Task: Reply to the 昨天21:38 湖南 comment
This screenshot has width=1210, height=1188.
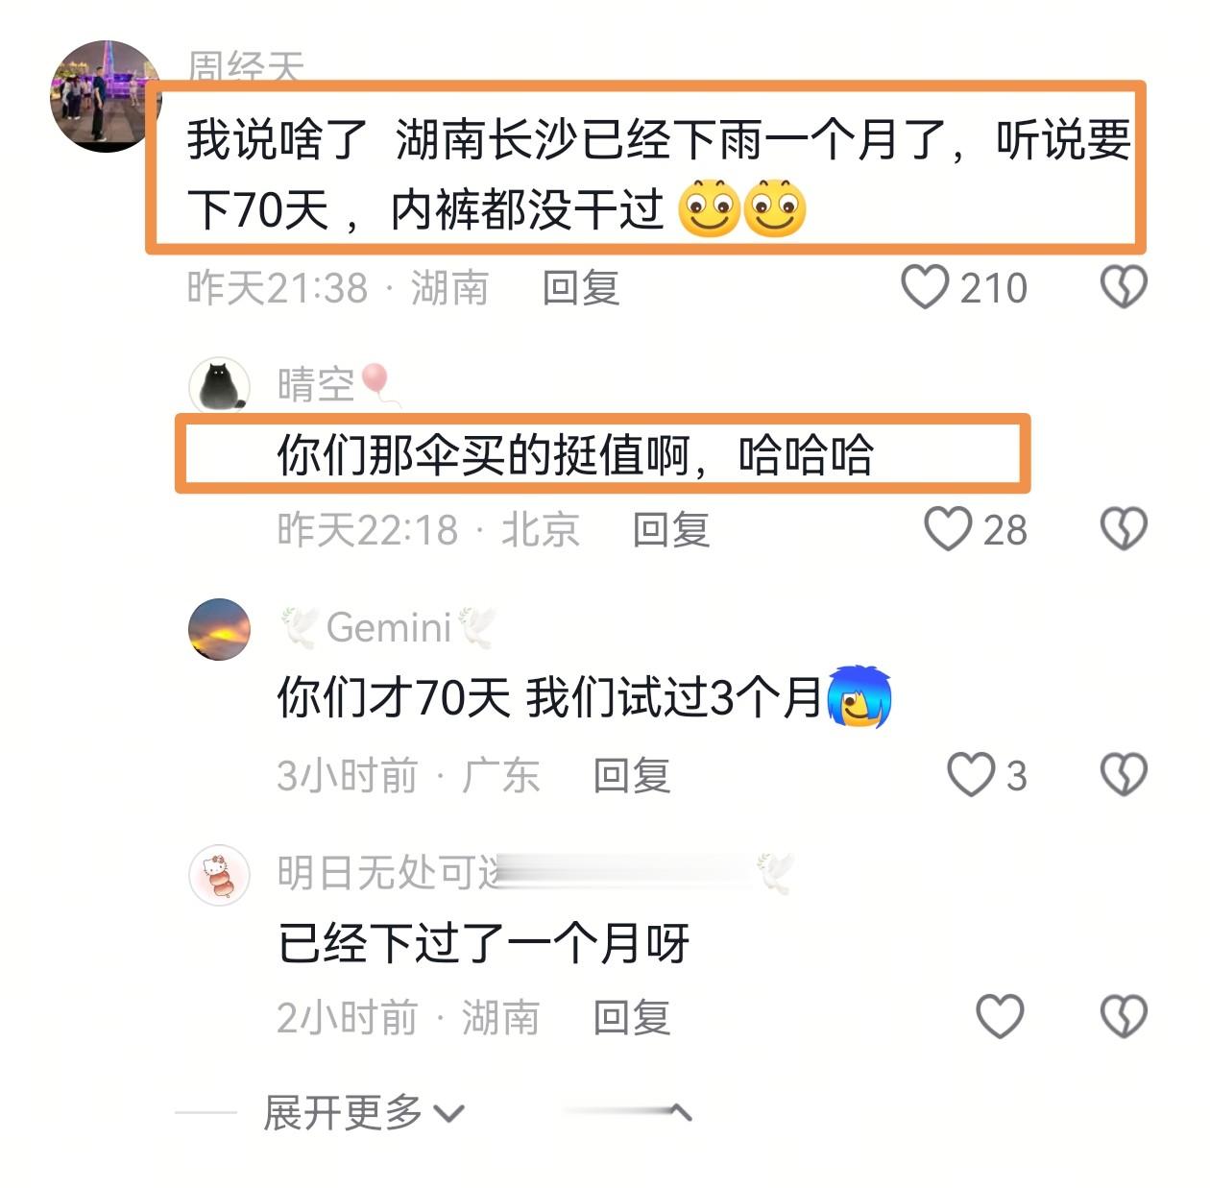Action: point(581,288)
